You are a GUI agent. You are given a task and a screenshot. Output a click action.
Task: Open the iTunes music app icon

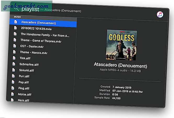(x=160, y=14)
